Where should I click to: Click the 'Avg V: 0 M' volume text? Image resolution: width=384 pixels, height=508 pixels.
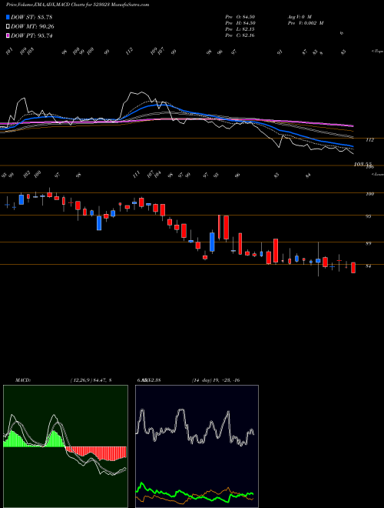[299, 16]
